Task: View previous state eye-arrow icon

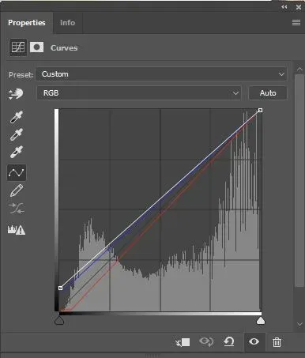Action: [206, 342]
